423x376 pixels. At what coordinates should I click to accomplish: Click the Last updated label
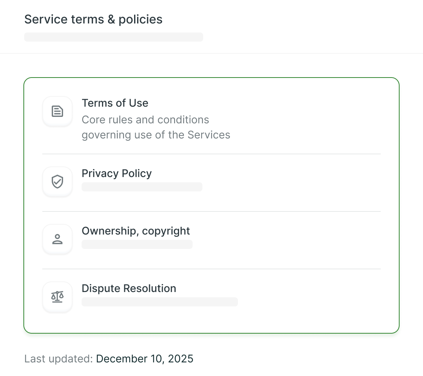pyautogui.click(x=59, y=359)
